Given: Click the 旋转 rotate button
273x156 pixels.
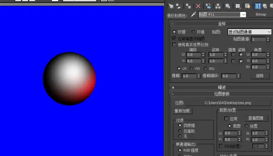Looking at the screenshot, I should [260, 76].
